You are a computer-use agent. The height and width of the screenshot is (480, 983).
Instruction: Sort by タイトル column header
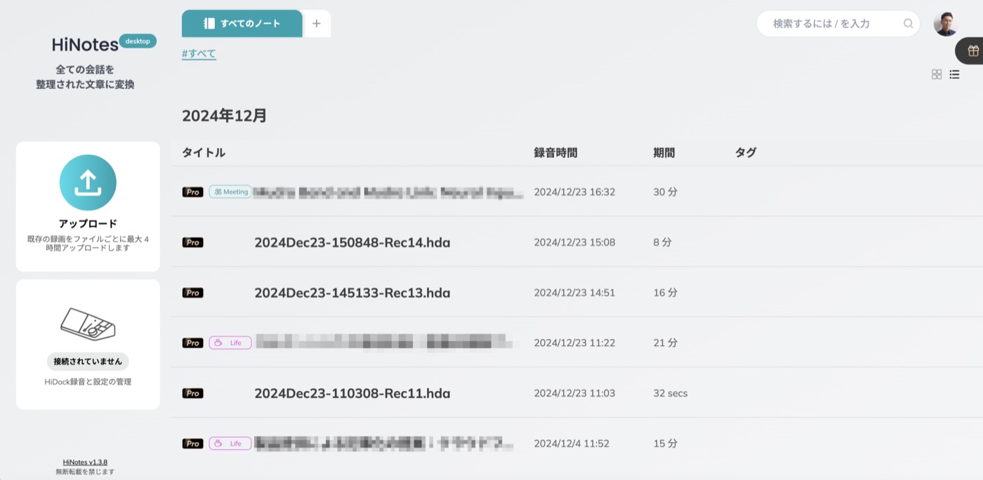(x=204, y=152)
